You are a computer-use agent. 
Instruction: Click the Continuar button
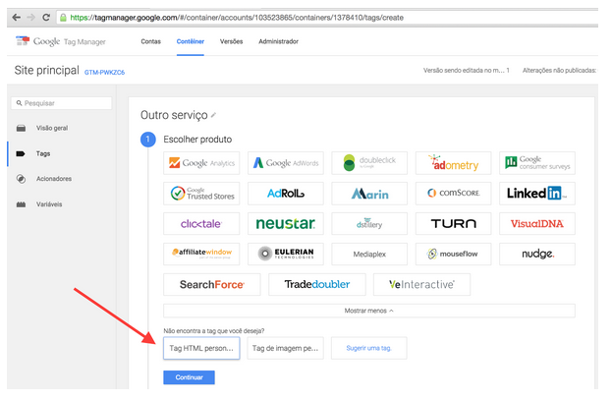(189, 377)
